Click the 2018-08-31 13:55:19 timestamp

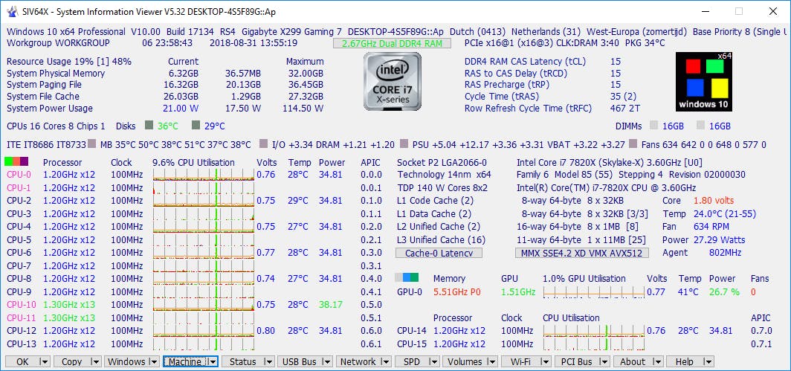(254, 43)
